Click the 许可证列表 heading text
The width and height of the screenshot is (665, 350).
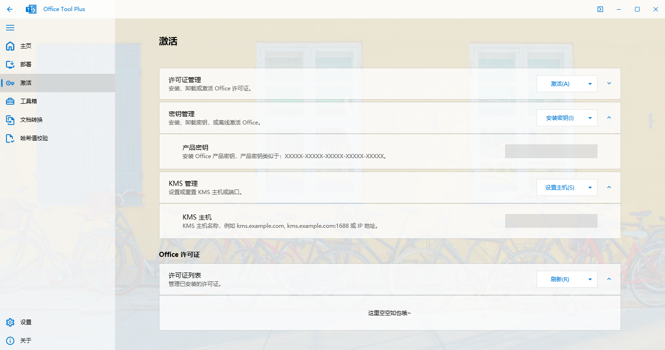185,275
